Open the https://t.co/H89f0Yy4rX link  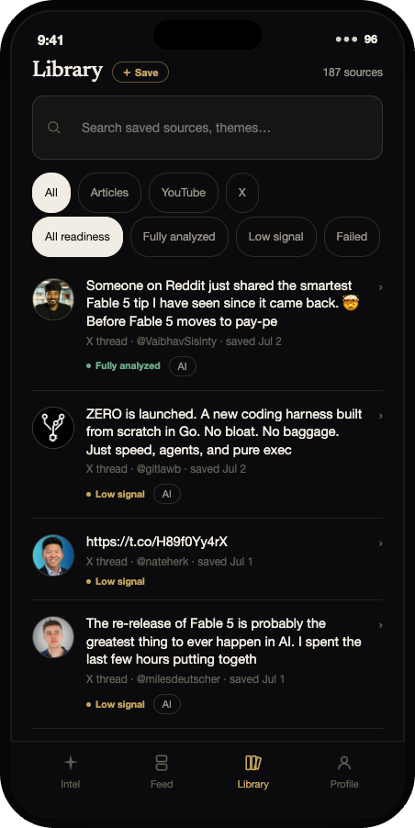157,542
